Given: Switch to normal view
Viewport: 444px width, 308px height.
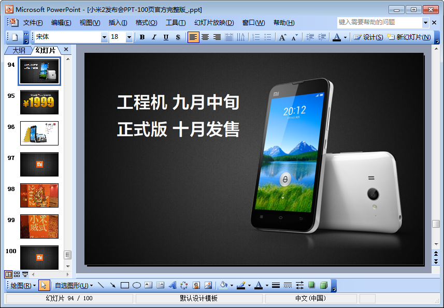Looking at the screenshot, I should coord(8,274).
